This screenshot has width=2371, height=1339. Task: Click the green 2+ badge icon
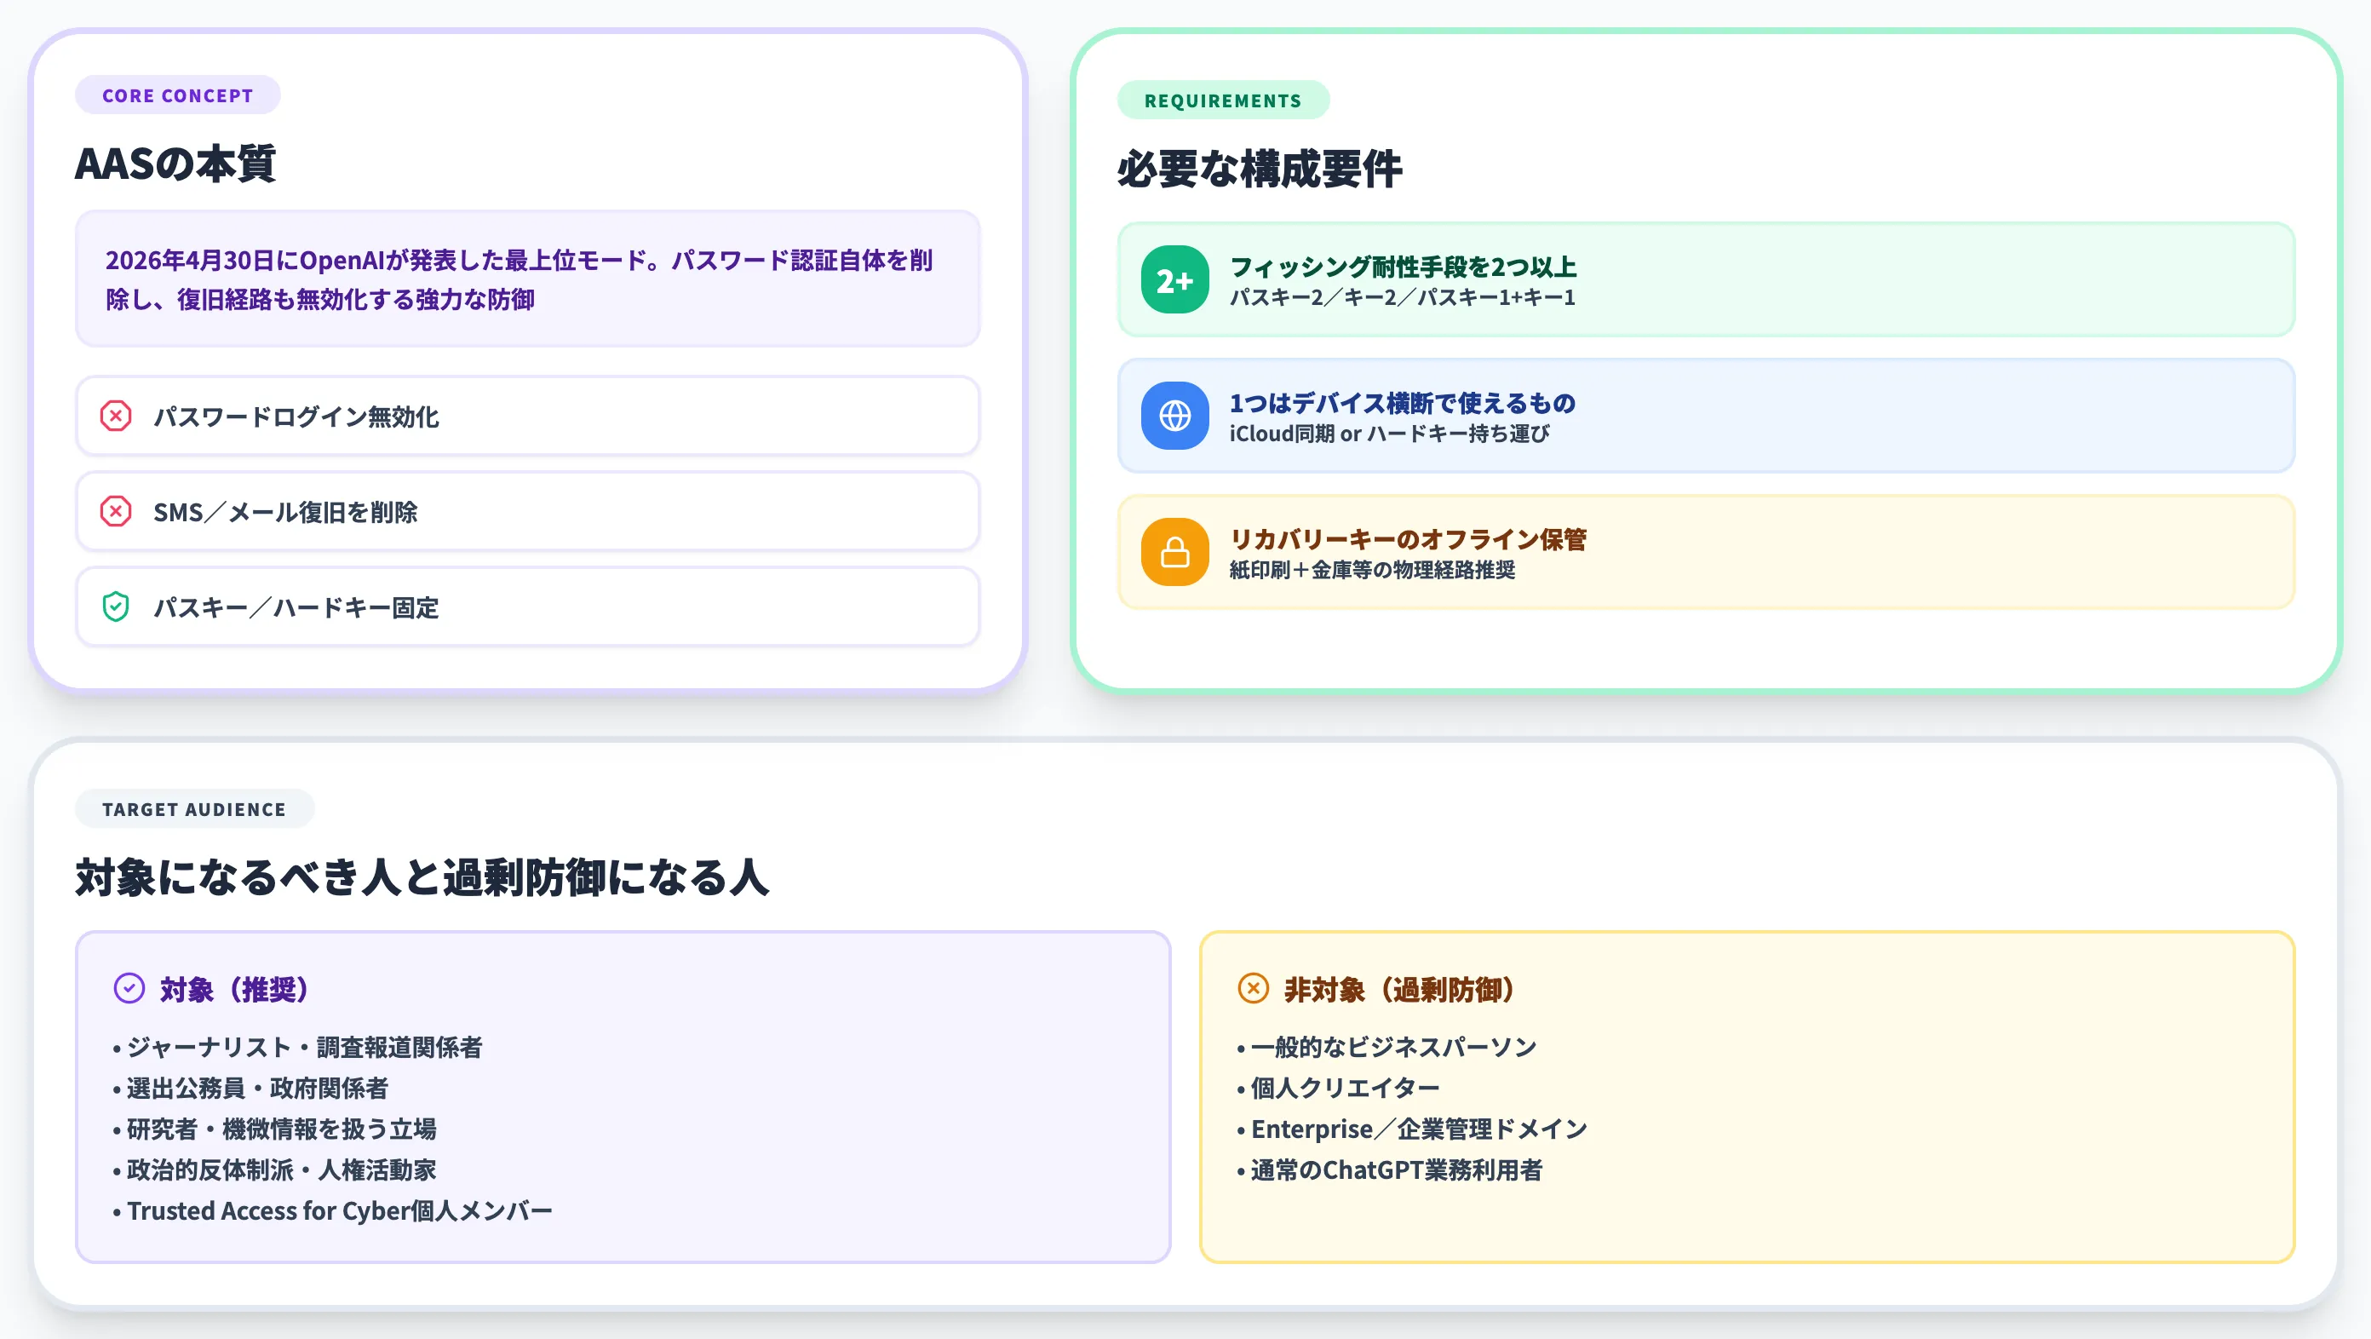[1174, 279]
